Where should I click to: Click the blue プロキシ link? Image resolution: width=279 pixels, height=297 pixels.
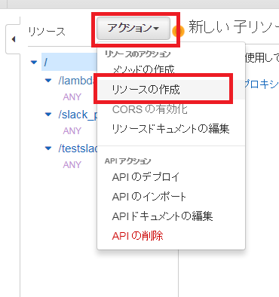[x=262, y=84]
